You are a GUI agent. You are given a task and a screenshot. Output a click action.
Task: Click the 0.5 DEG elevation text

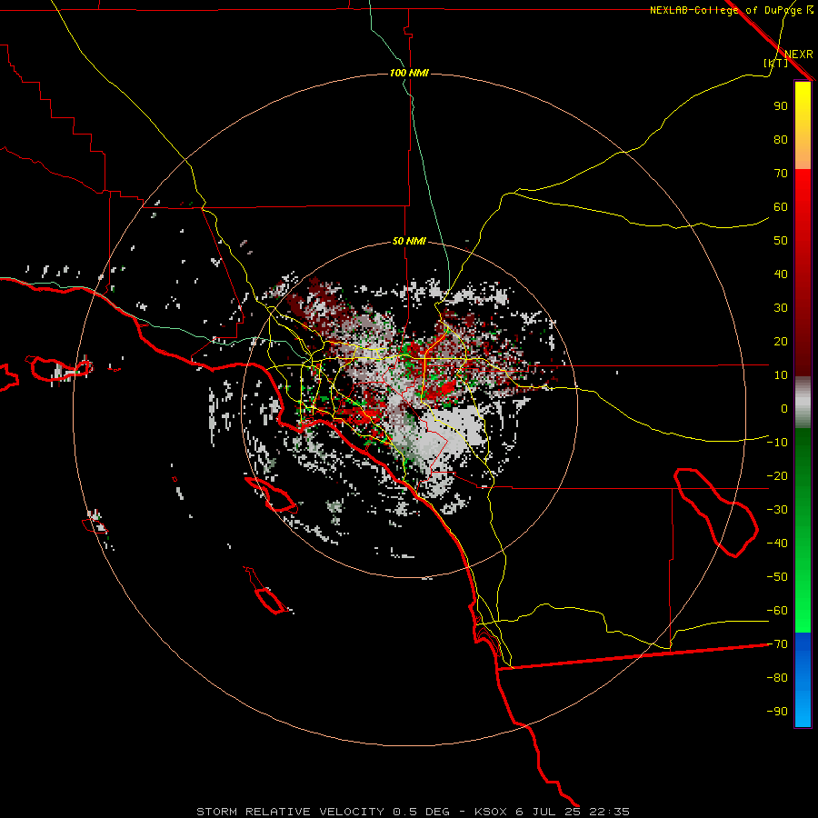pyautogui.click(x=421, y=812)
